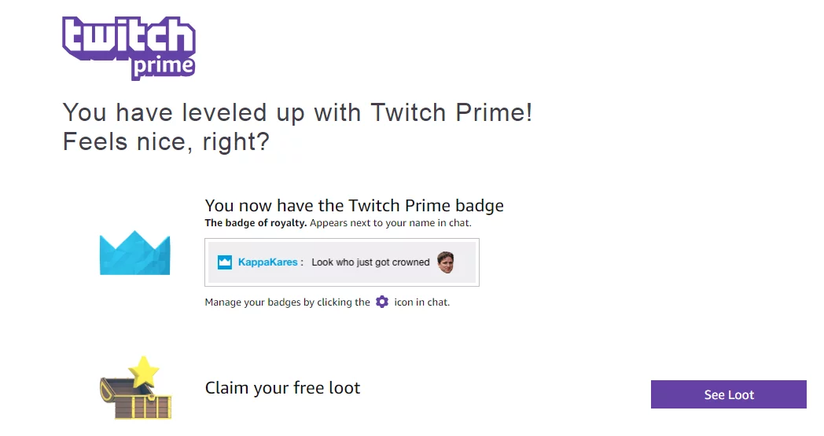Select the KappaKares username in chat preview
Viewport: 824px width, 436px height.
(267, 262)
